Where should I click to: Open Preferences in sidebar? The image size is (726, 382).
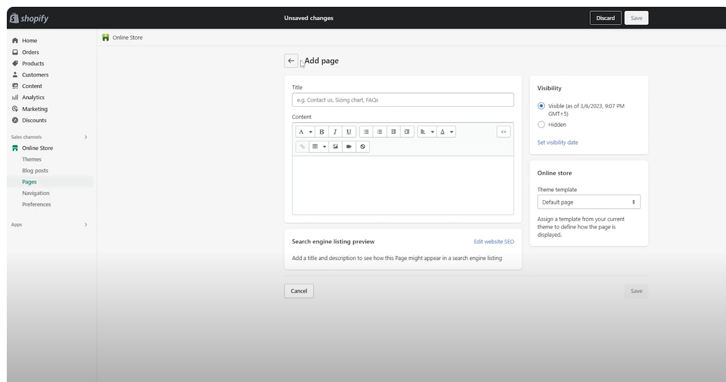click(x=36, y=205)
